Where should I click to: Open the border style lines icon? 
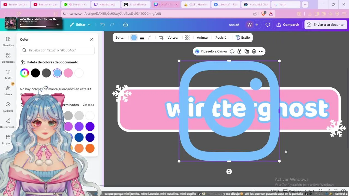[142, 38]
